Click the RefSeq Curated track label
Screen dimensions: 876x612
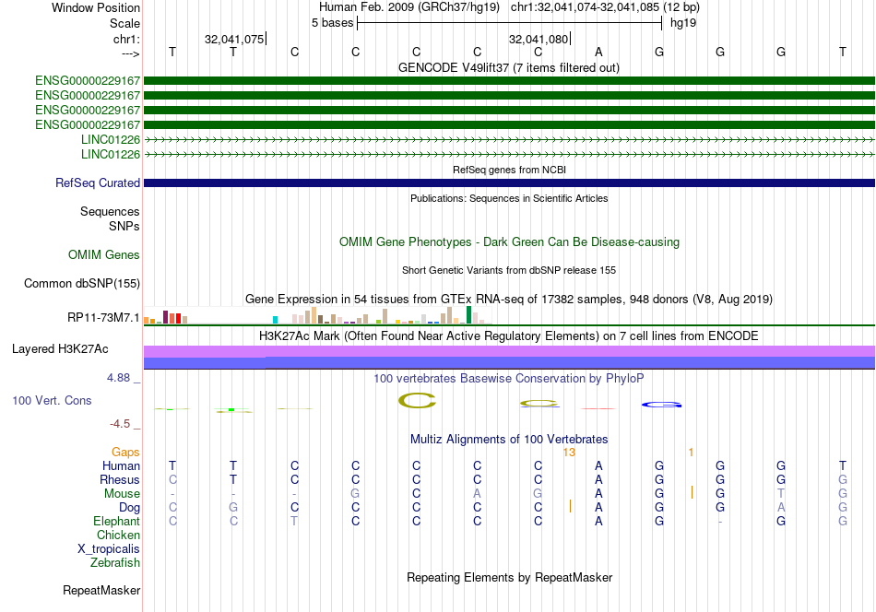tap(98, 182)
